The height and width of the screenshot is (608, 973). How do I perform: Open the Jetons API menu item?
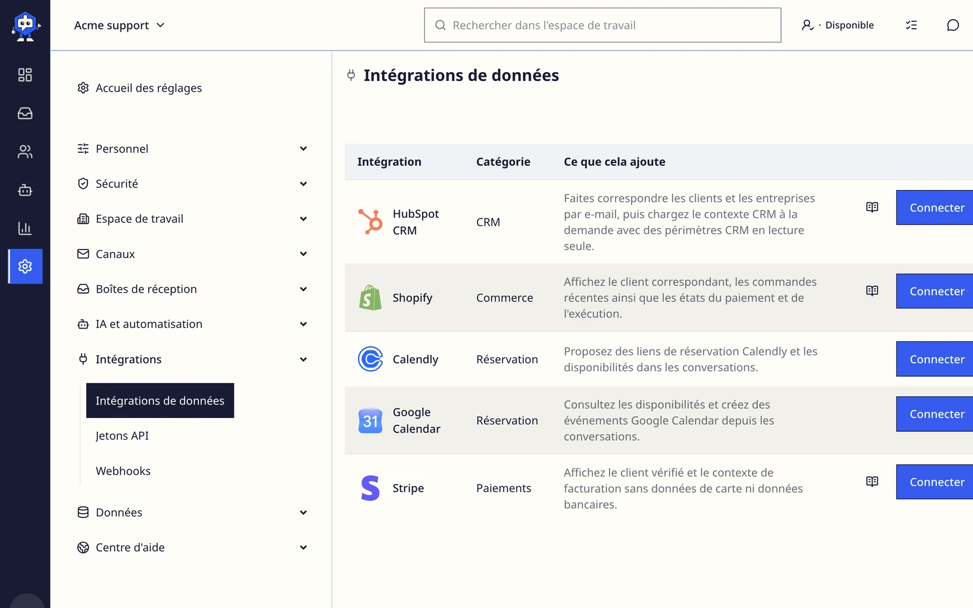pos(122,436)
